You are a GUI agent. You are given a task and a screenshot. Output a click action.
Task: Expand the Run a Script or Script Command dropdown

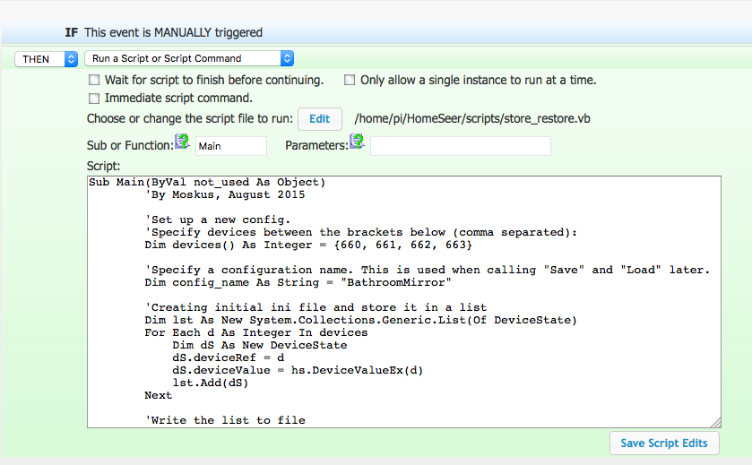tap(189, 58)
